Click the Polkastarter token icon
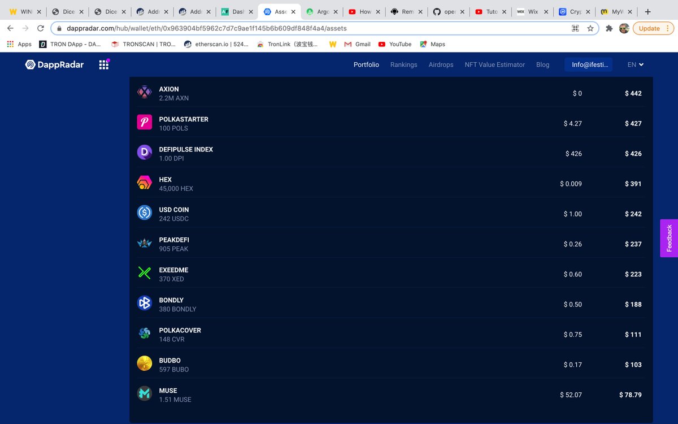The image size is (678, 424). [145, 123]
